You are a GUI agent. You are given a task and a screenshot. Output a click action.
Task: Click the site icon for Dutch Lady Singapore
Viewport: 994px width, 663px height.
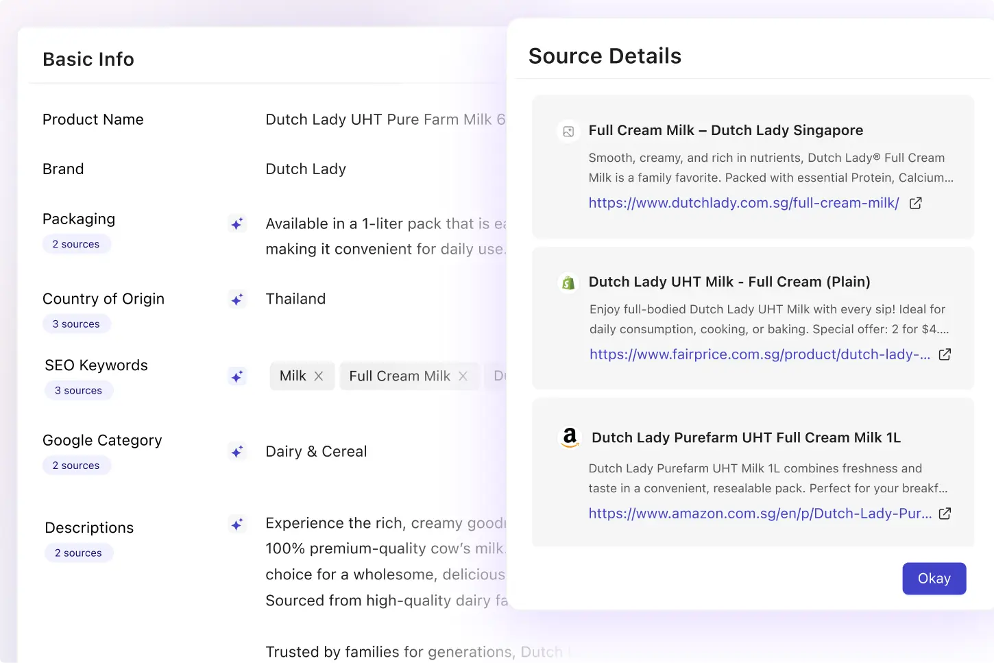[x=568, y=132]
